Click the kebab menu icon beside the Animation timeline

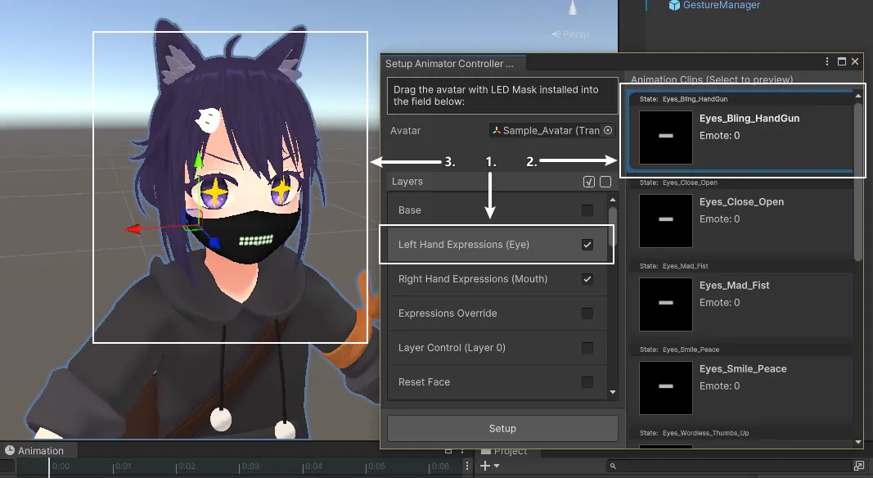click(467, 465)
